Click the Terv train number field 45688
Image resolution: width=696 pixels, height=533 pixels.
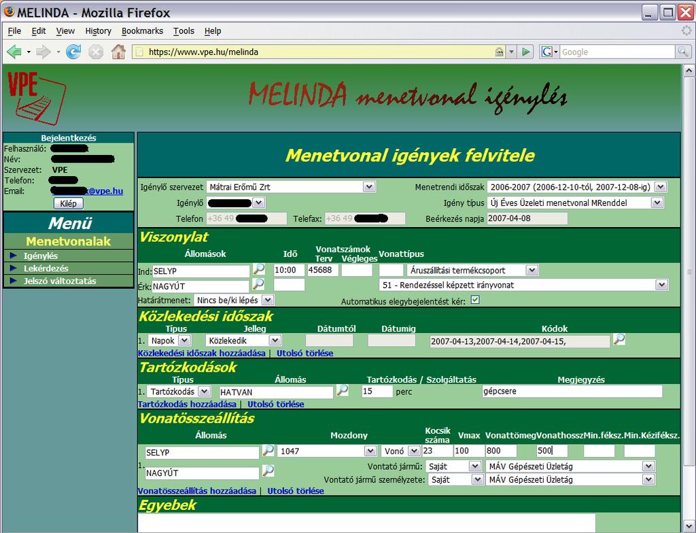[323, 270]
